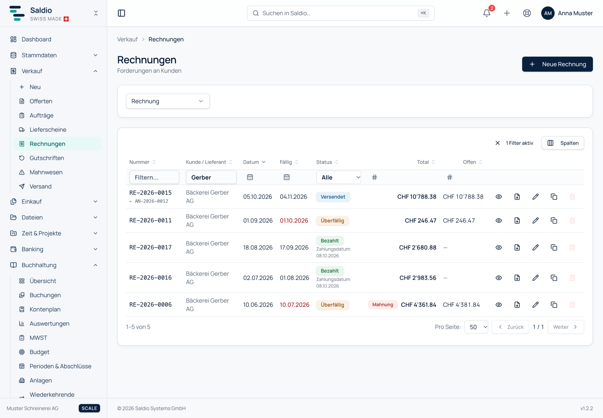The height and width of the screenshot is (418, 603).
Task: Go to Mahnwesen in the sidebar
Action: [58, 172]
